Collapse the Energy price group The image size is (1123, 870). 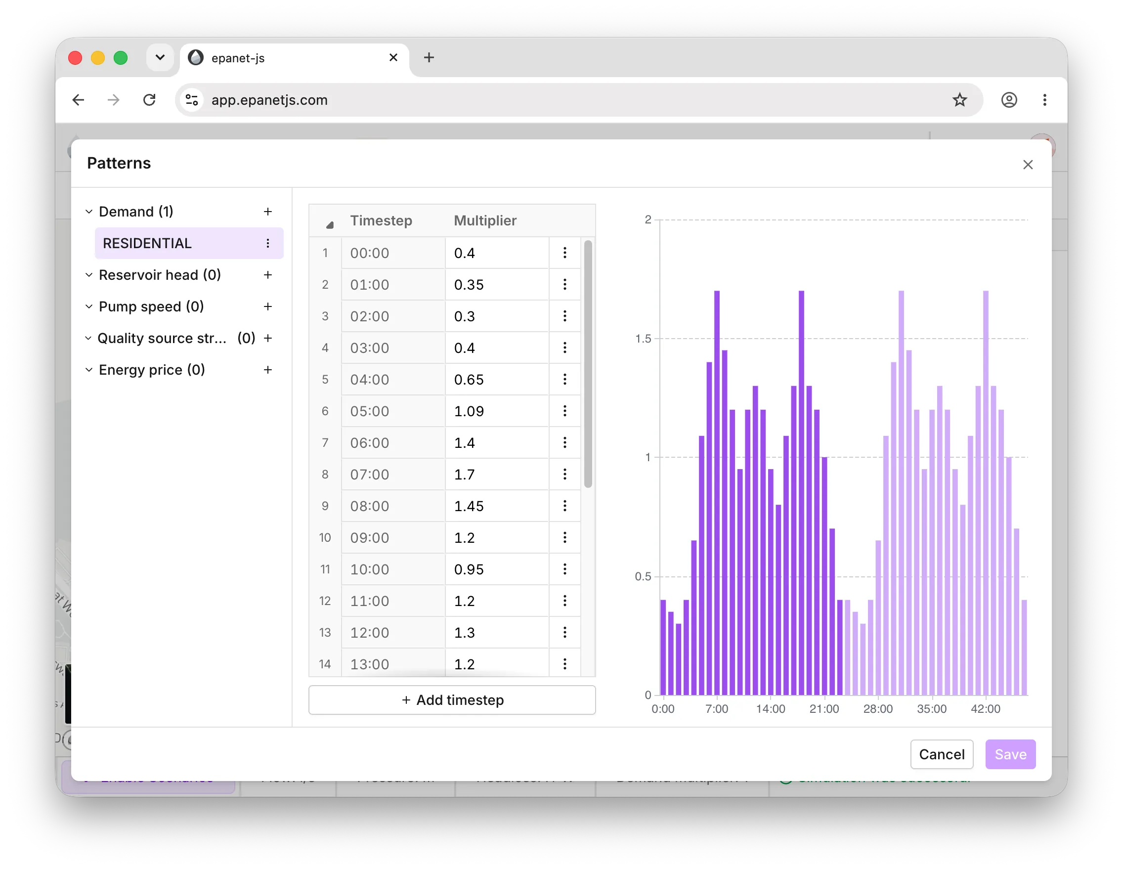(x=89, y=370)
